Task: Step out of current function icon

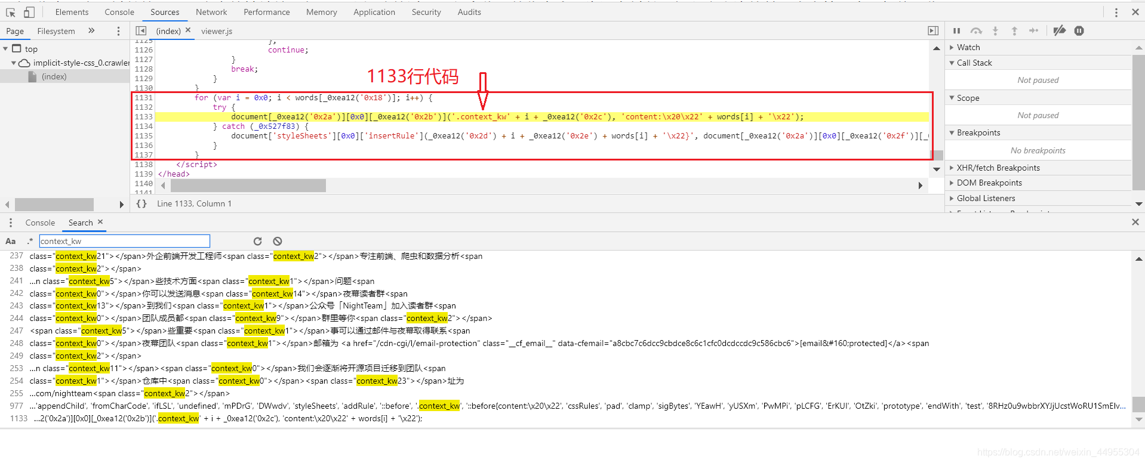Action: click(x=1014, y=30)
